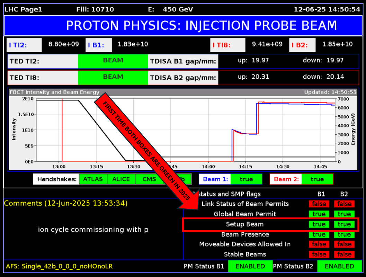
Task: Click Stable Beams B2 false flag
Action: click(344, 254)
